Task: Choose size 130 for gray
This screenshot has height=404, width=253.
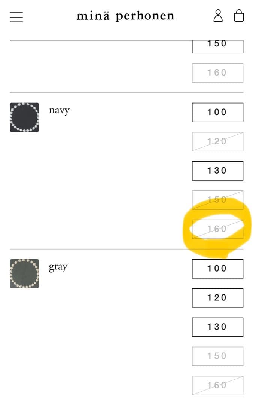Action: point(217,327)
